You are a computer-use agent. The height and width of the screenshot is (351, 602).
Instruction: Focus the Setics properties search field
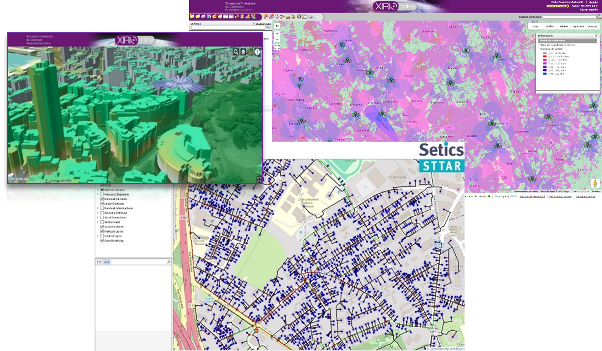(x=138, y=262)
